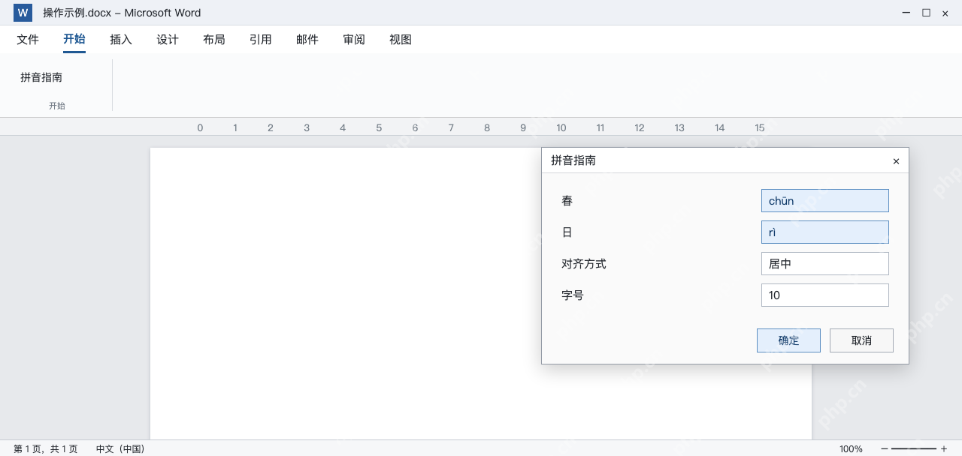Open the 设计 ribbon tab
This screenshot has width=962, height=456.
click(x=168, y=40)
